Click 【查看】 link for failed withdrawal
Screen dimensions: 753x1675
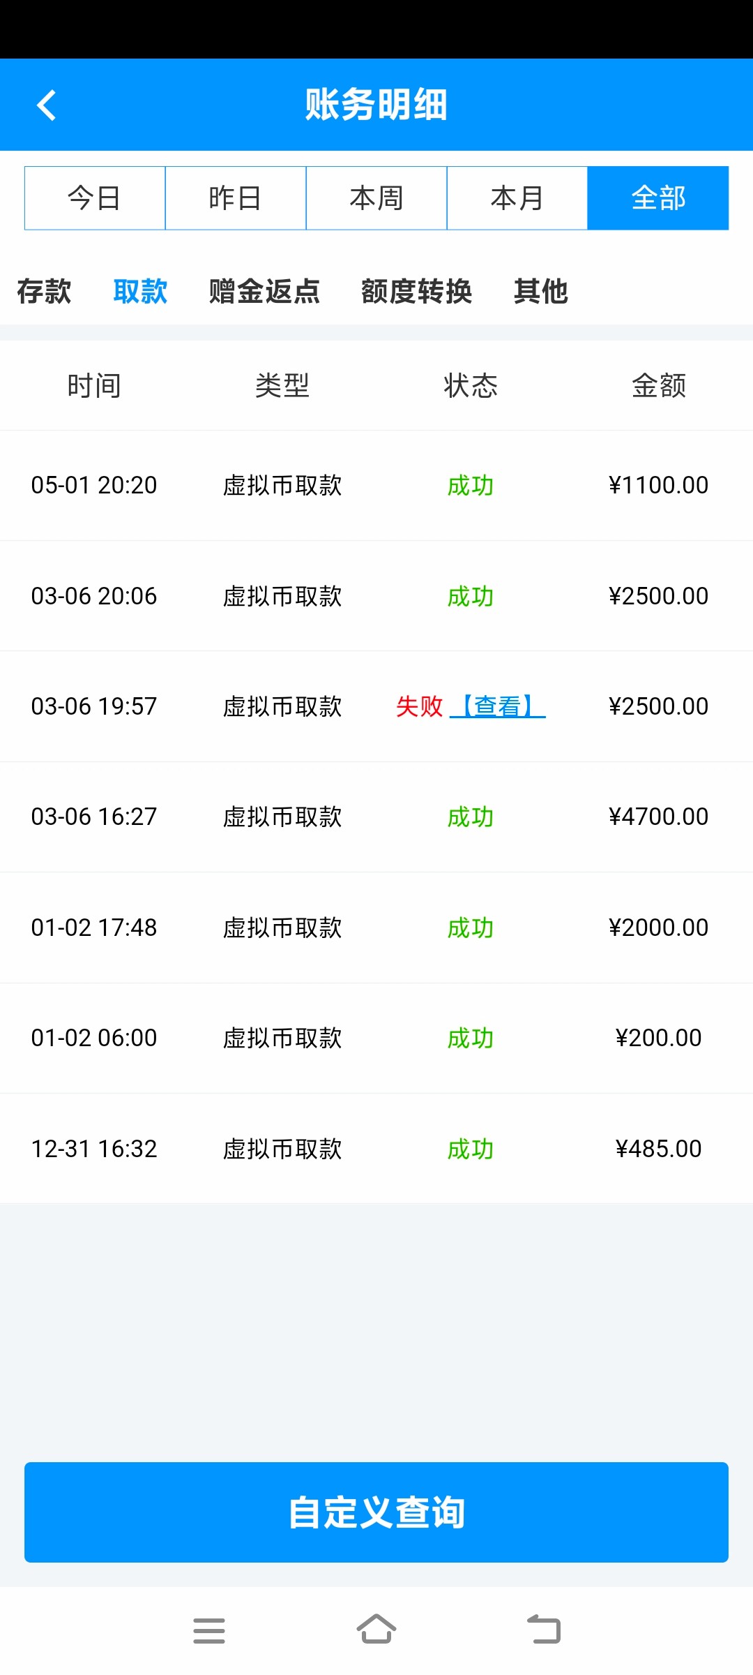coord(498,706)
